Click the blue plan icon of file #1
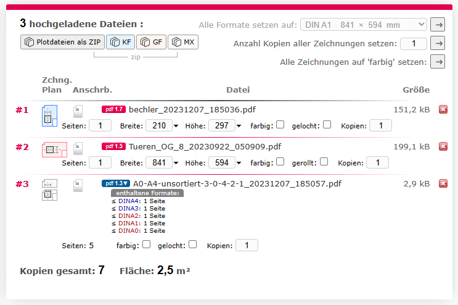 (49, 116)
